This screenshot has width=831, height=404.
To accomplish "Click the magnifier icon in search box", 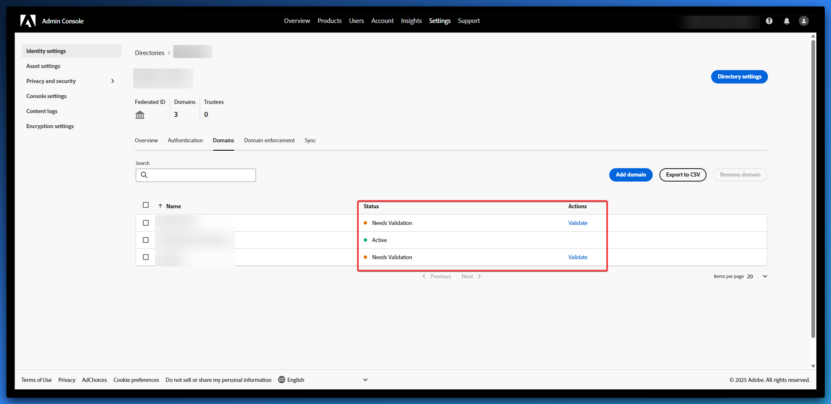I will pos(144,175).
